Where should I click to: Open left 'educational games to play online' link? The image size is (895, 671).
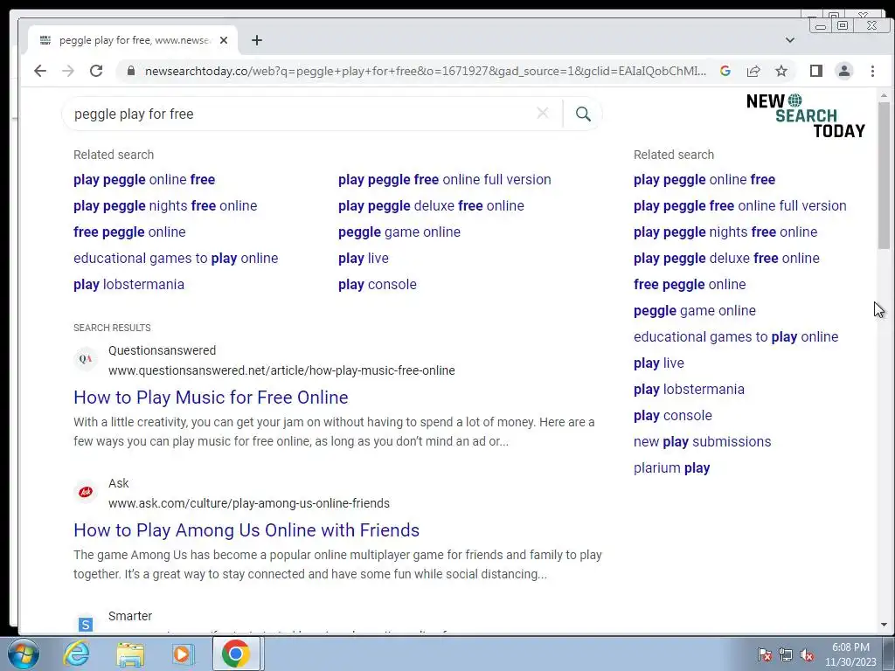pyautogui.click(x=176, y=258)
